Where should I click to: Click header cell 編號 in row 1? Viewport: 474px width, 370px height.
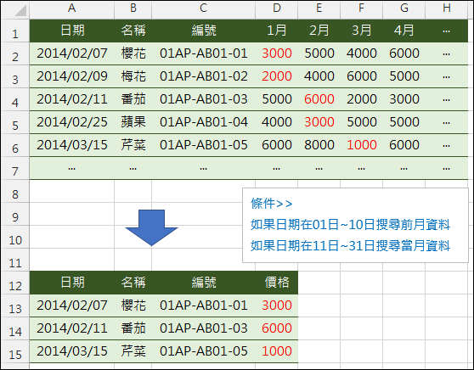[x=203, y=31]
